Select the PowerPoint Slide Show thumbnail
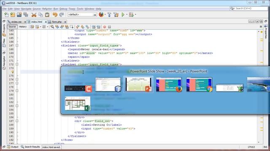This screenshot has width=270, height=151. click(x=139, y=84)
